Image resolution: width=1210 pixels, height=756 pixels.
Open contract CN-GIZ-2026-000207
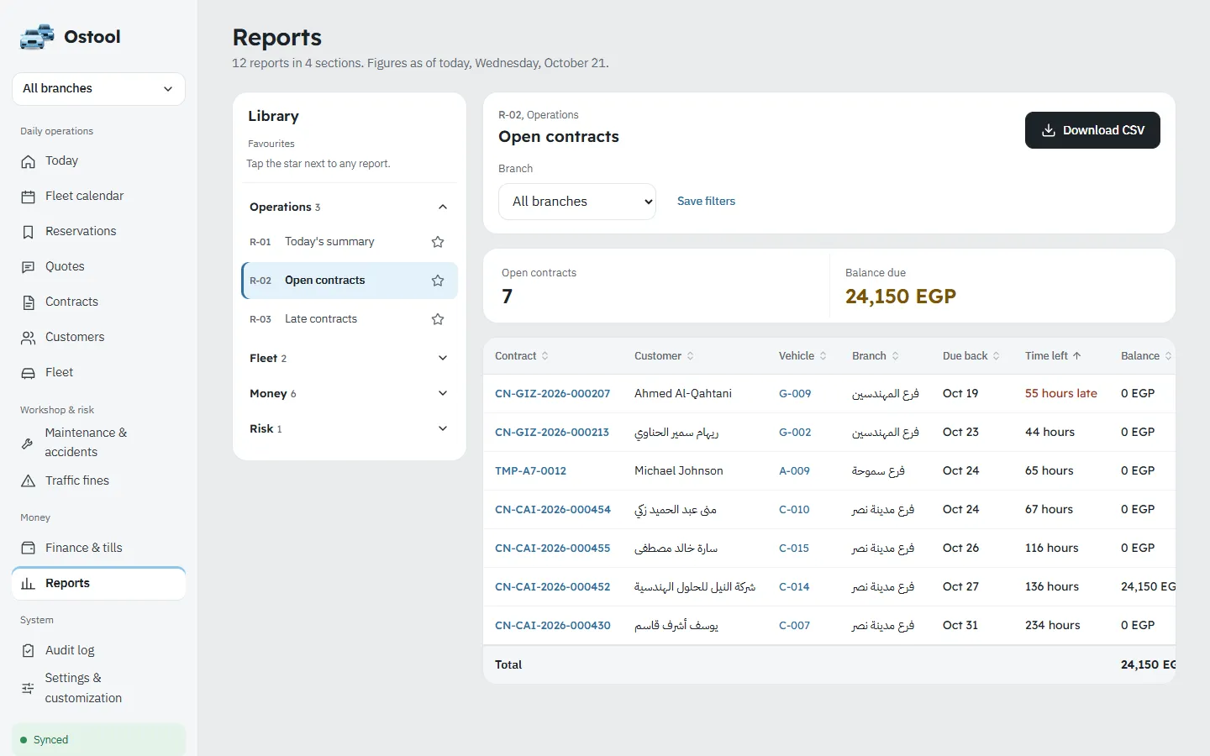coord(552,393)
